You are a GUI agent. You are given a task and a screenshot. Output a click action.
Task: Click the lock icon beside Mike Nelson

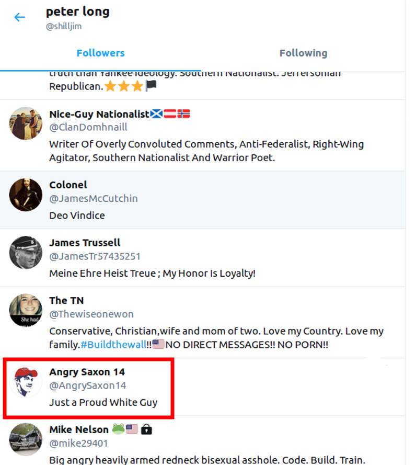146,429
